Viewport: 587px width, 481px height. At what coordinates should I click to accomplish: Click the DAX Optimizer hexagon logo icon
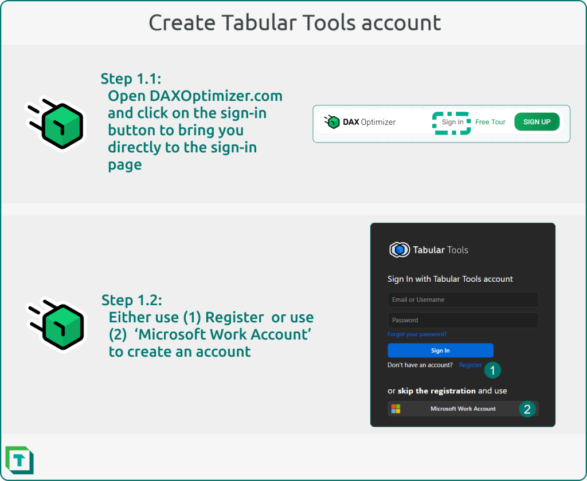tap(333, 121)
